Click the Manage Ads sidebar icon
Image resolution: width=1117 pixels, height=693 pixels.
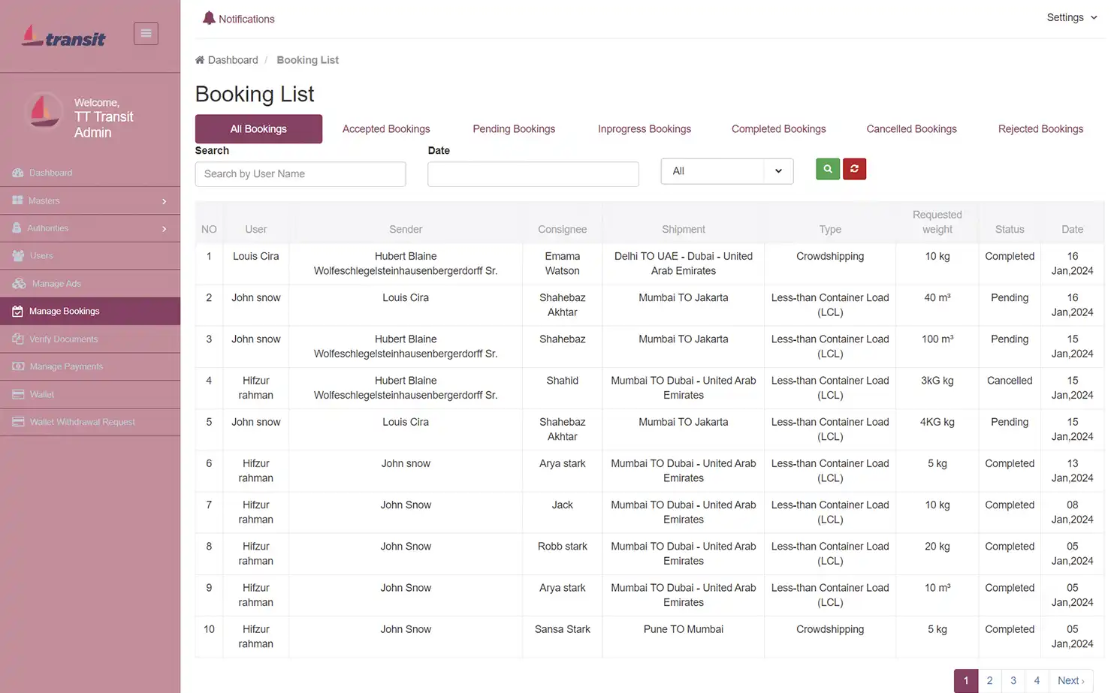17,283
